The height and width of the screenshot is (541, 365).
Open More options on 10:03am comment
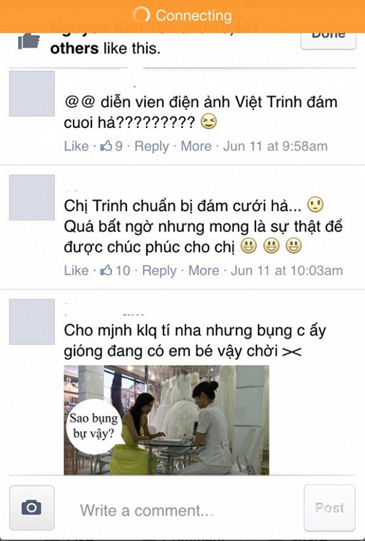204,270
